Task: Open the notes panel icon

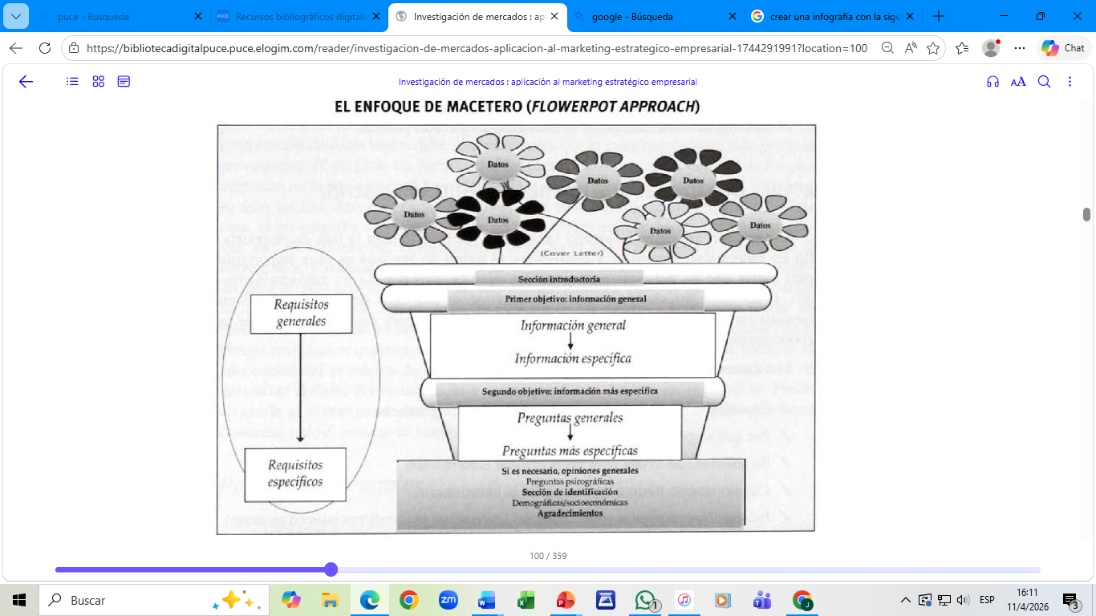Action: [124, 81]
